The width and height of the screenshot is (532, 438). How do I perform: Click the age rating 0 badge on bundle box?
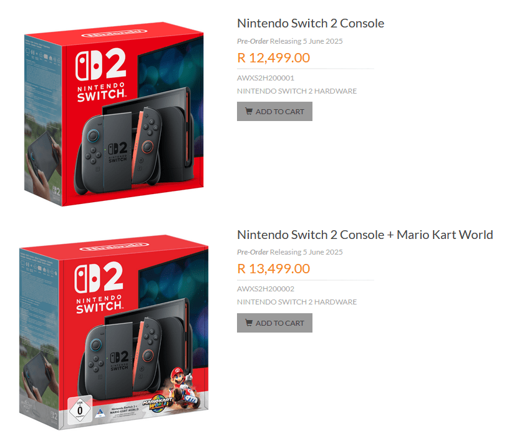[80, 409]
